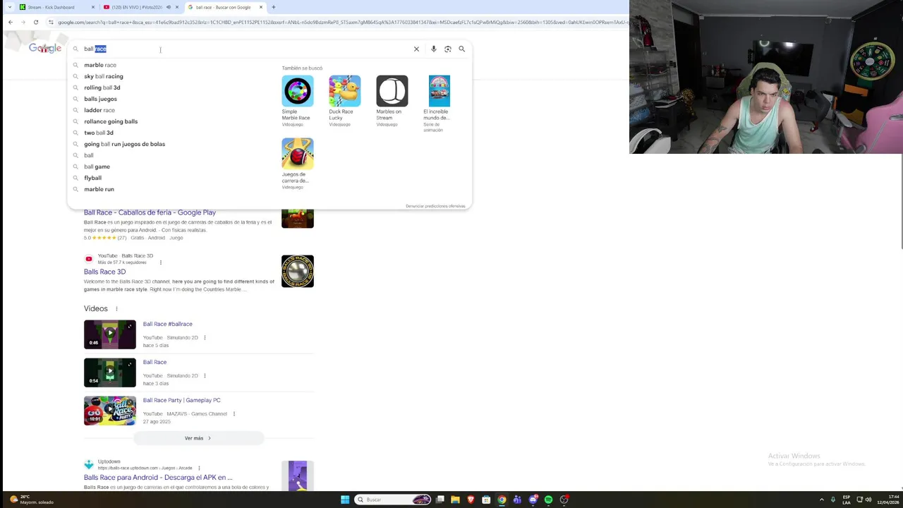Open a new browser tab with plus
903x508 pixels.
click(273, 7)
